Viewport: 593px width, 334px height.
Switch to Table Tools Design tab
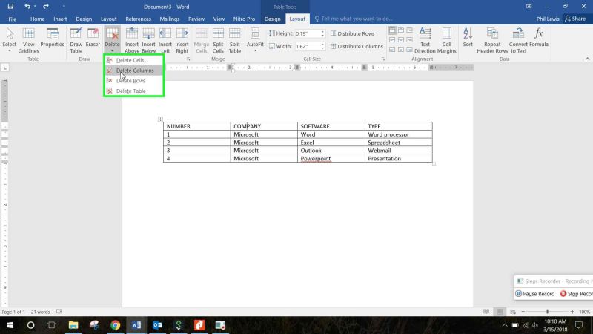pos(272,19)
